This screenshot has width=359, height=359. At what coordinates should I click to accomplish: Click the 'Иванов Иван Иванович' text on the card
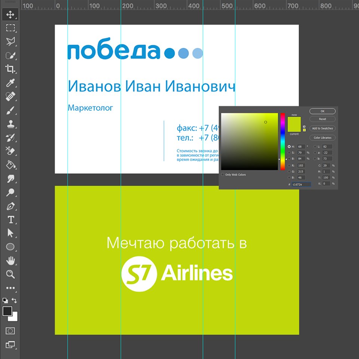pos(151,86)
